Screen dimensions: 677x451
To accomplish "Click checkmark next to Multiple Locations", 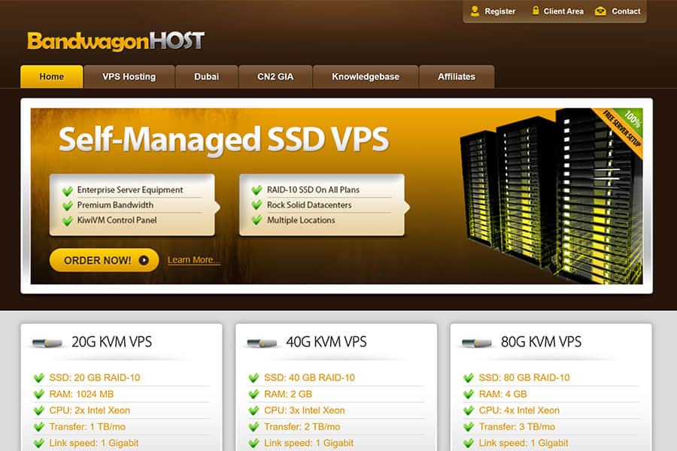I will (x=257, y=219).
